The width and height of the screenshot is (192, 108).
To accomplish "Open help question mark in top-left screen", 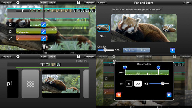I will point(78,3).
